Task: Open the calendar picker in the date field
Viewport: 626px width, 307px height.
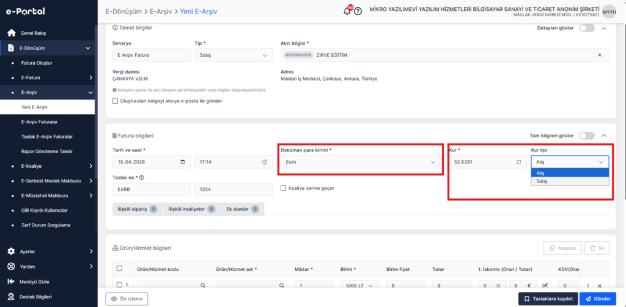Action: (x=183, y=162)
